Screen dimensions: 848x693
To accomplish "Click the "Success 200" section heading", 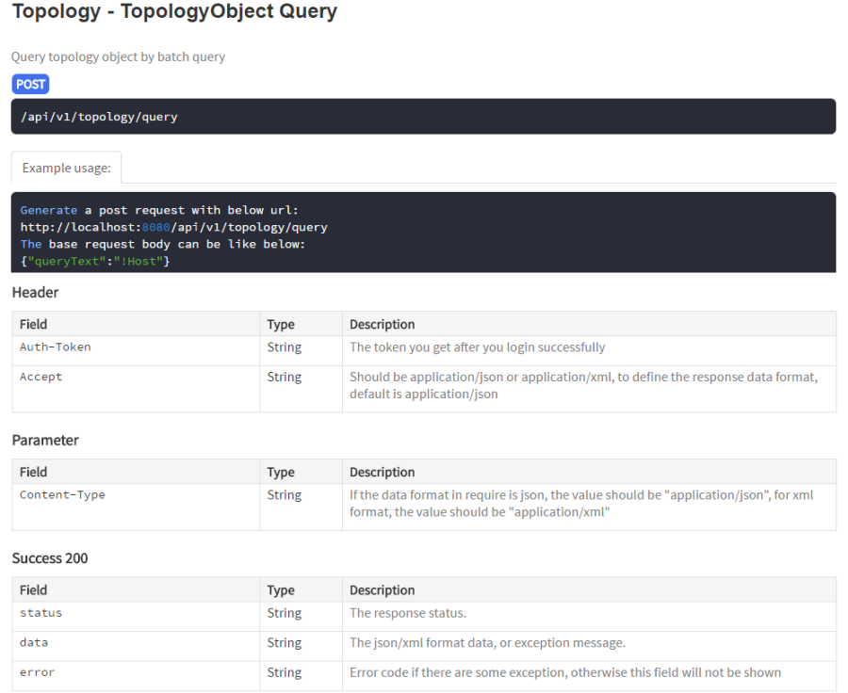I will pos(50,558).
